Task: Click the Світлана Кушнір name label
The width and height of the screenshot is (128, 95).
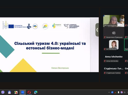Action: click(x=110, y=25)
